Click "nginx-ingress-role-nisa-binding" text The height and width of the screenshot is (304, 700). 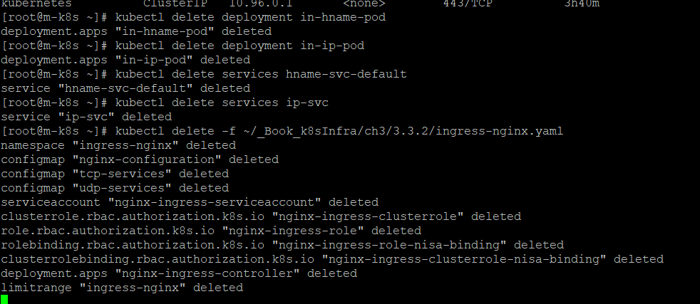point(388,245)
